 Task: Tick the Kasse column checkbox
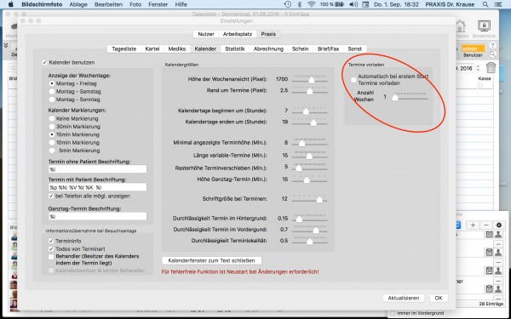tap(480, 85)
